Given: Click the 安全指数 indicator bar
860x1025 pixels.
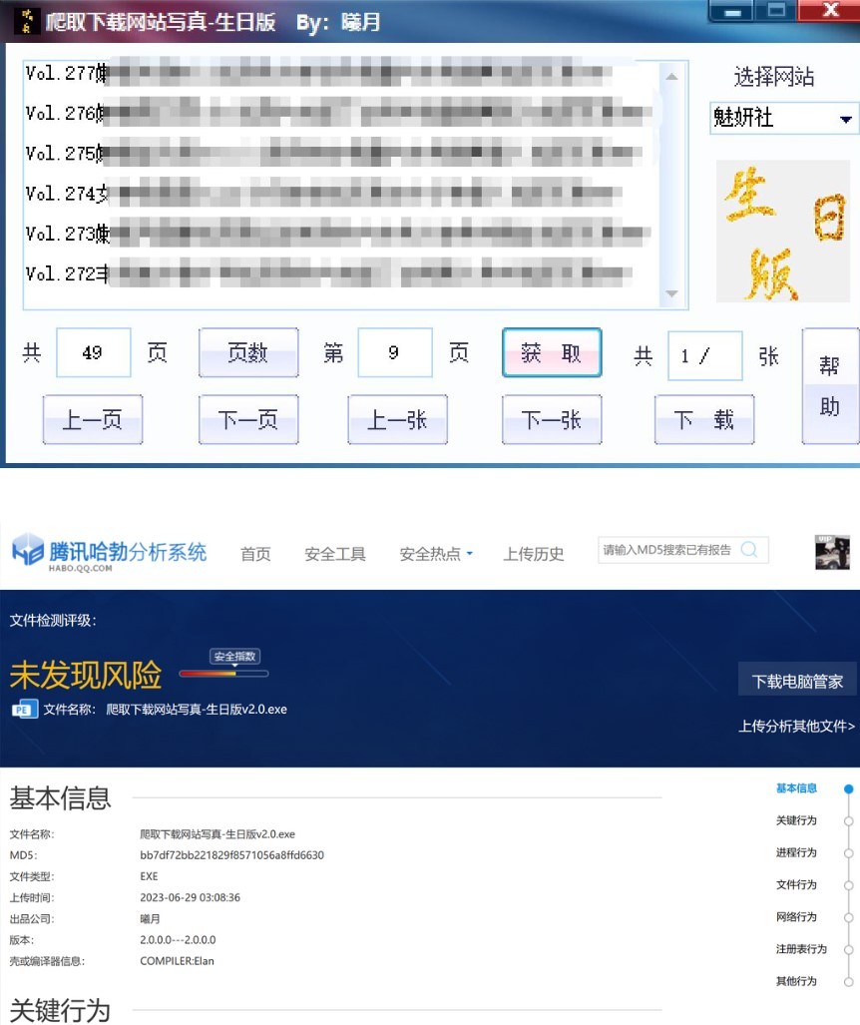Looking at the screenshot, I should click(224, 674).
